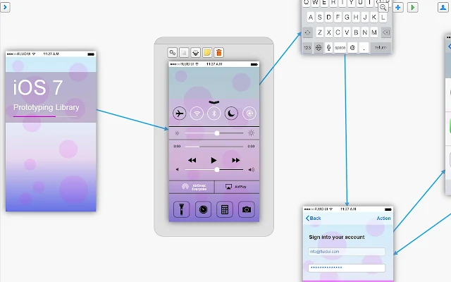
Task: Click the clock timer icon
Action: 203,209
